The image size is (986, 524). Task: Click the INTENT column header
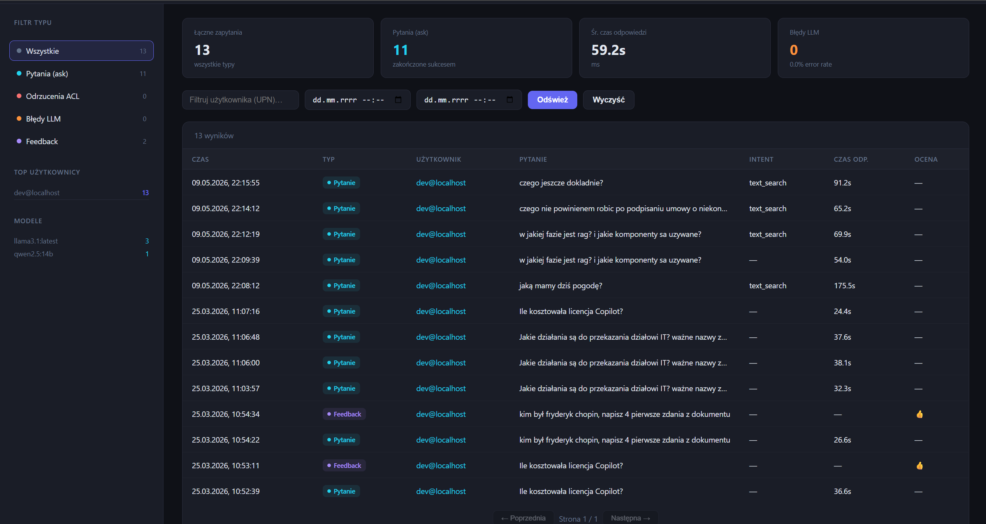[761, 159]
